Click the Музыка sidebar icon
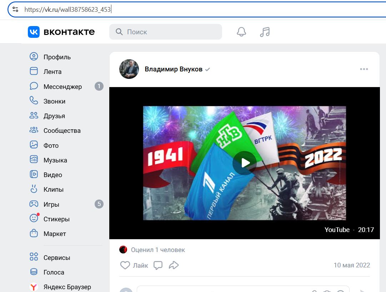 point(34,160)
